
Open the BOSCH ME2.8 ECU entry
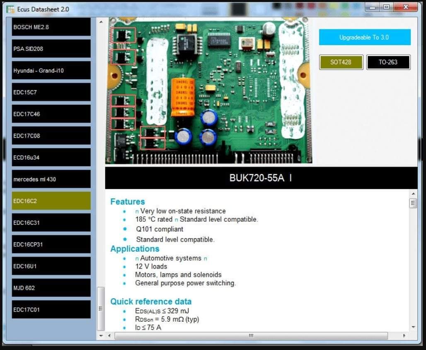[x=51, y=27]
